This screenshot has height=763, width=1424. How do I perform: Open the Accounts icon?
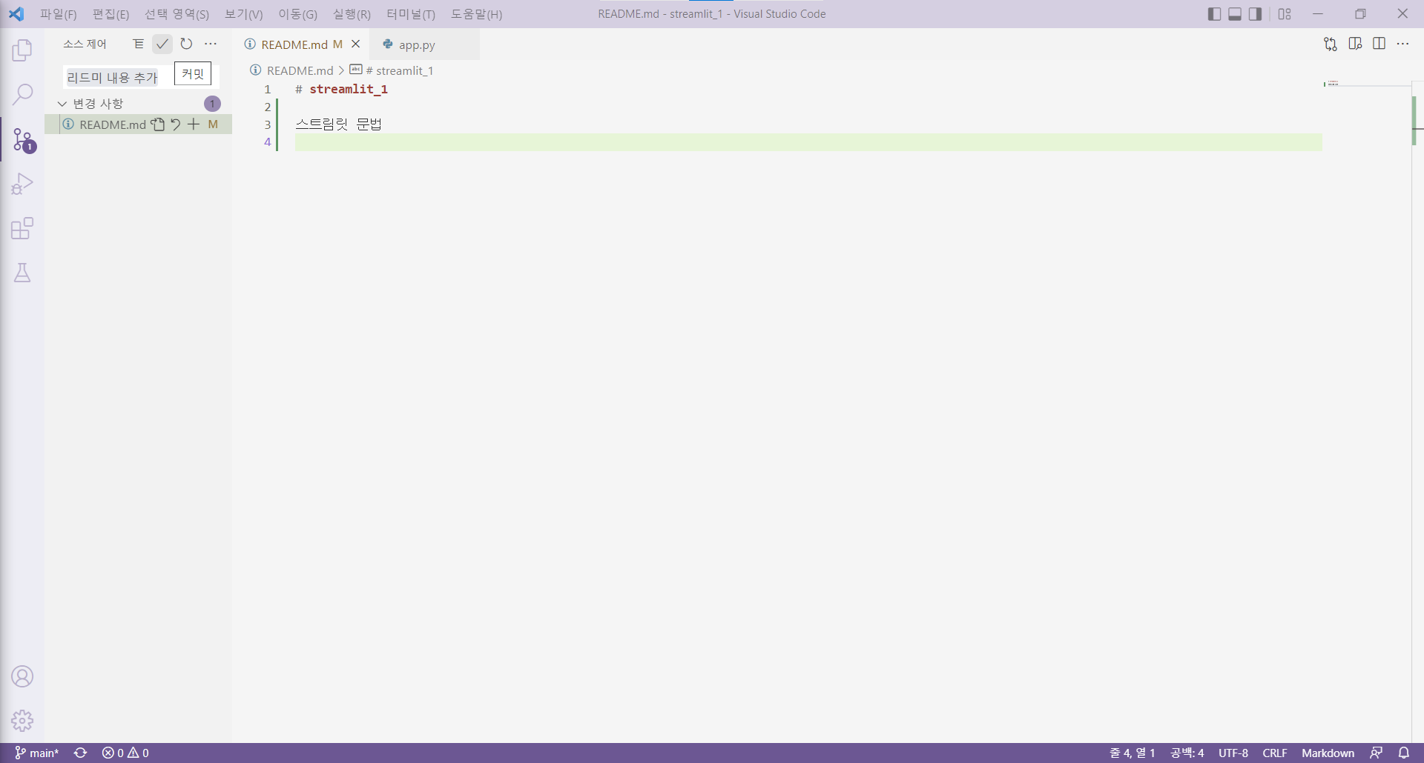(22, 676)
